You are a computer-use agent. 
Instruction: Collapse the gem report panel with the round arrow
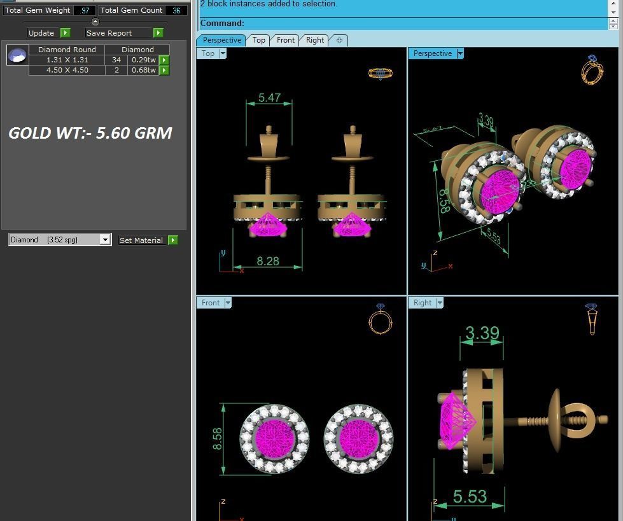click(x=95, y=22)
